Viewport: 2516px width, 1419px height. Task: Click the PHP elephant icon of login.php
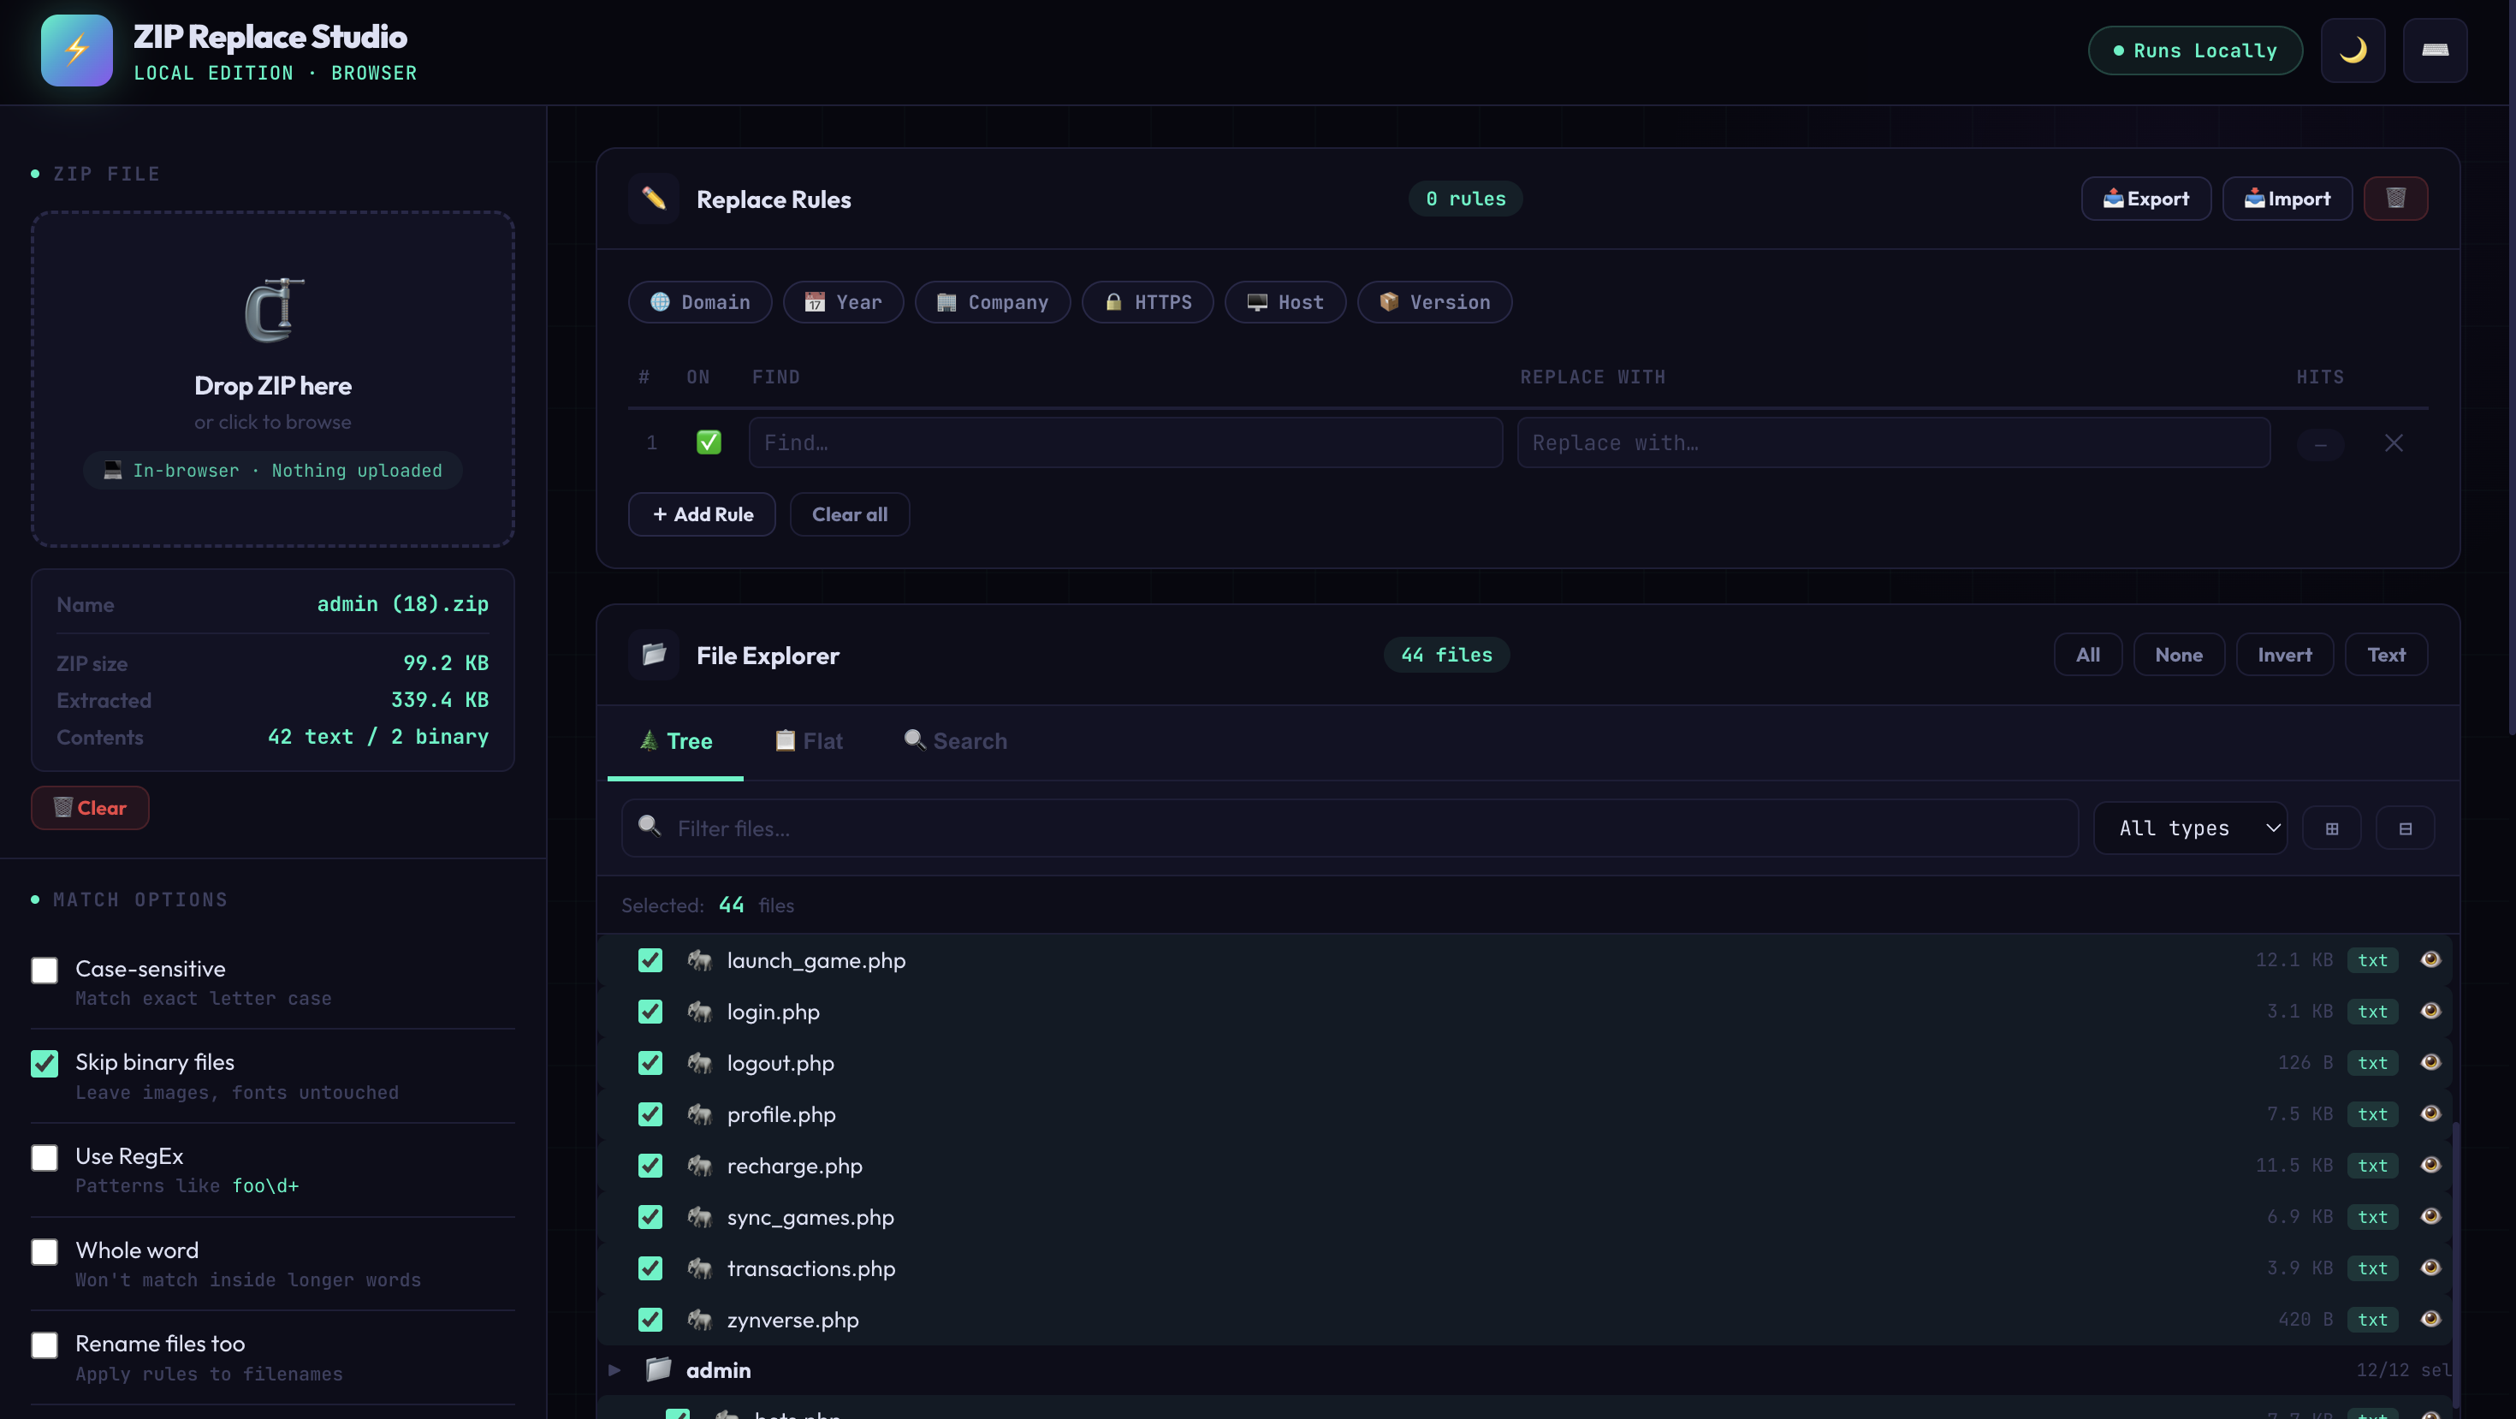point(699,1012)
